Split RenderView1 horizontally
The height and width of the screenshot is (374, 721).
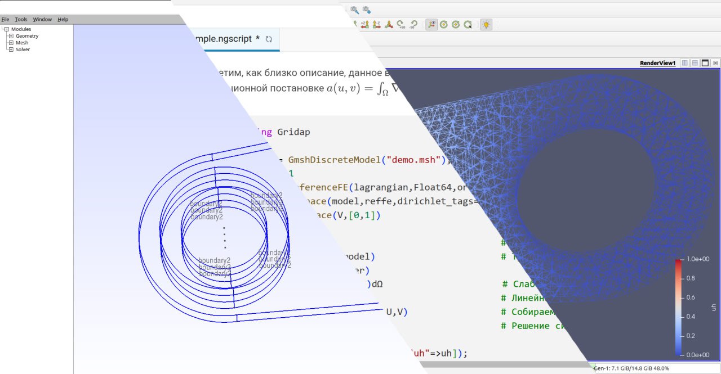685,63
